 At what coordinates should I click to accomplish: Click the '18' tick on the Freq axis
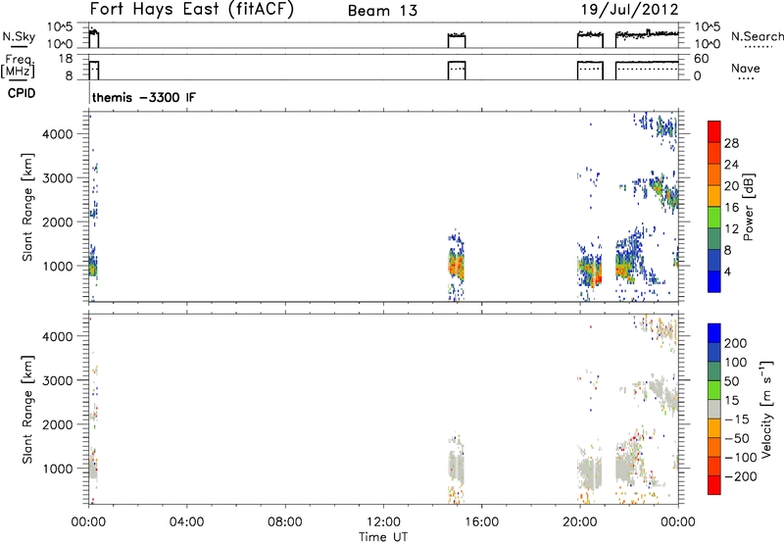(66, 59)
